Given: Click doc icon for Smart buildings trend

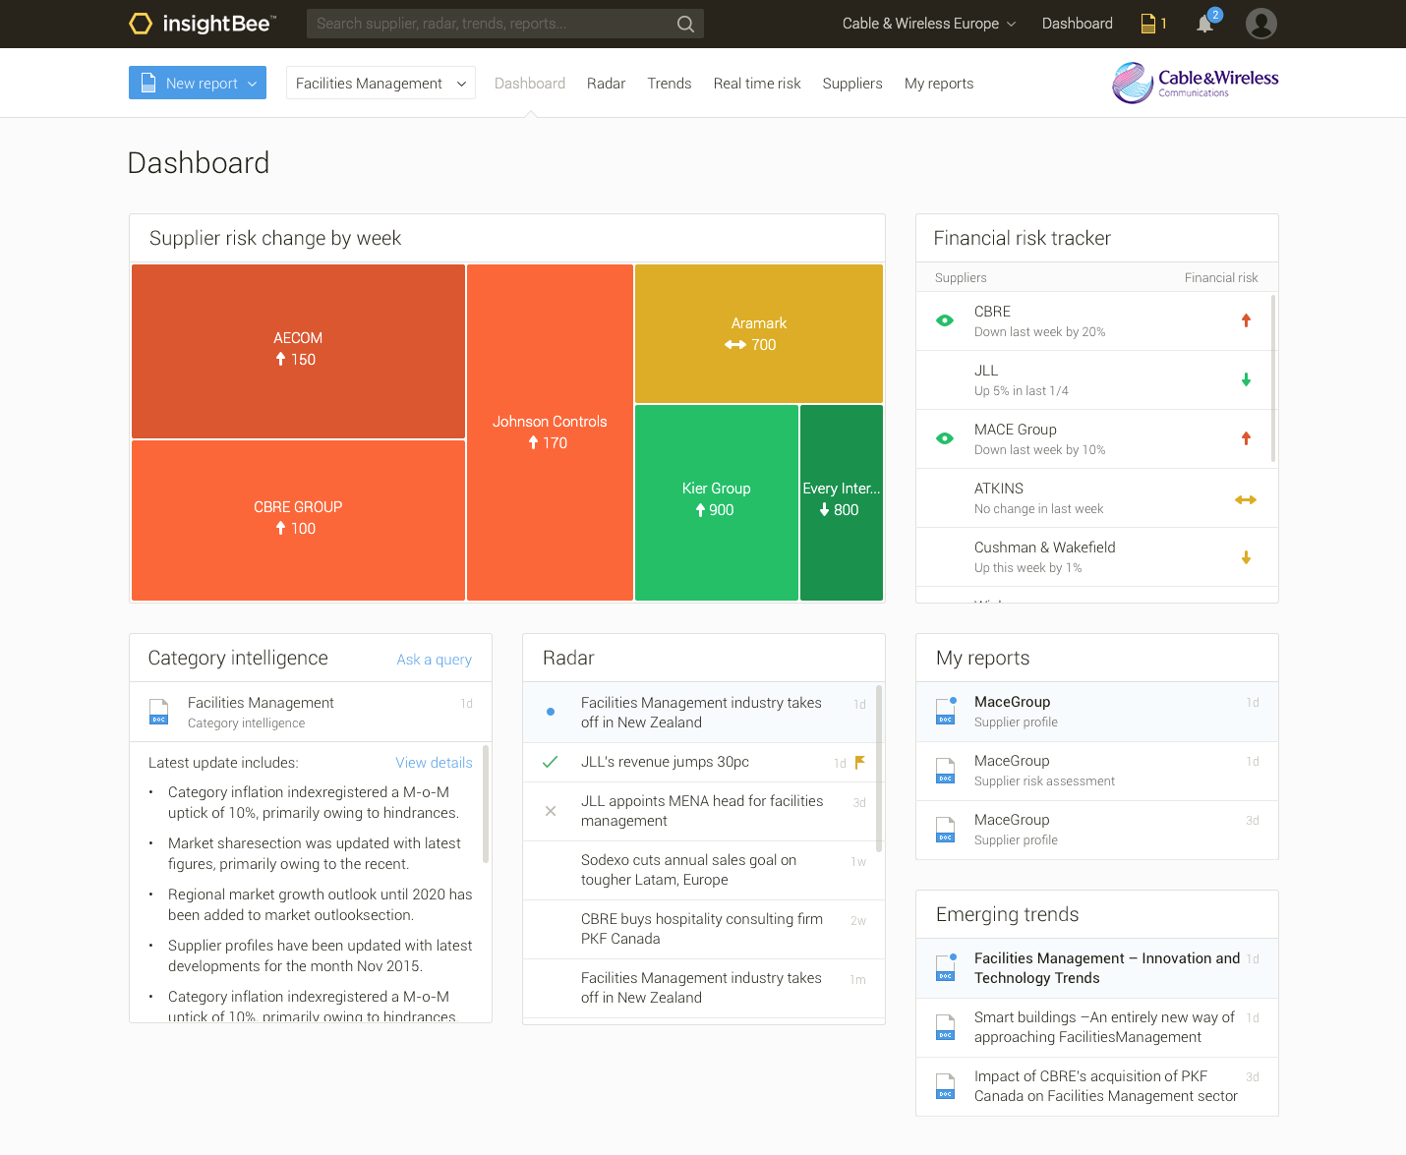Looking at the screenshot, I should pos(945,1027).
